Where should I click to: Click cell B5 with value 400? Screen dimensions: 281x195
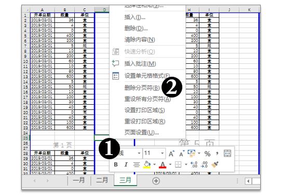click(x=65, y=35)
